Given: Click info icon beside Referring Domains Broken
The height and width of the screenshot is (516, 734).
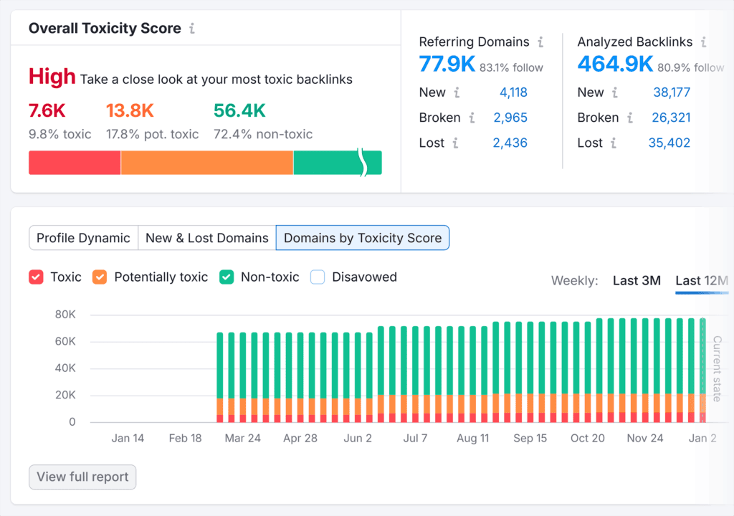Looking at the screenshot, I should click(472, 118).
